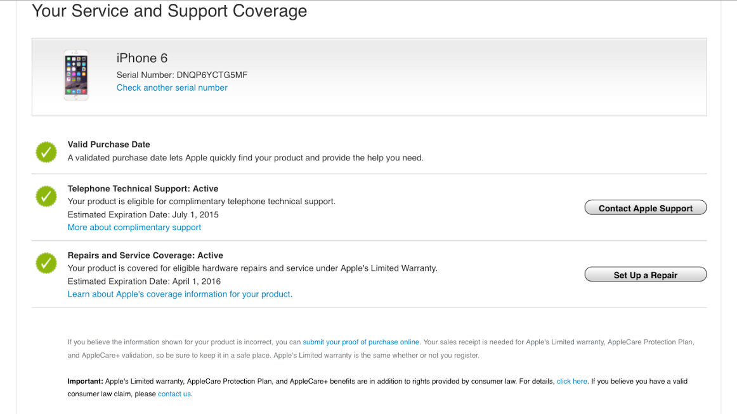This screenshot has width=737, height=414.
Task: Click the green checkmark beside Telephone Technical Support
Action: click(46, 197)
